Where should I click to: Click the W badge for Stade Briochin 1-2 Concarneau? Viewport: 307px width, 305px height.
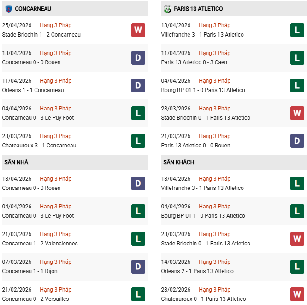(x=138, y=30)
